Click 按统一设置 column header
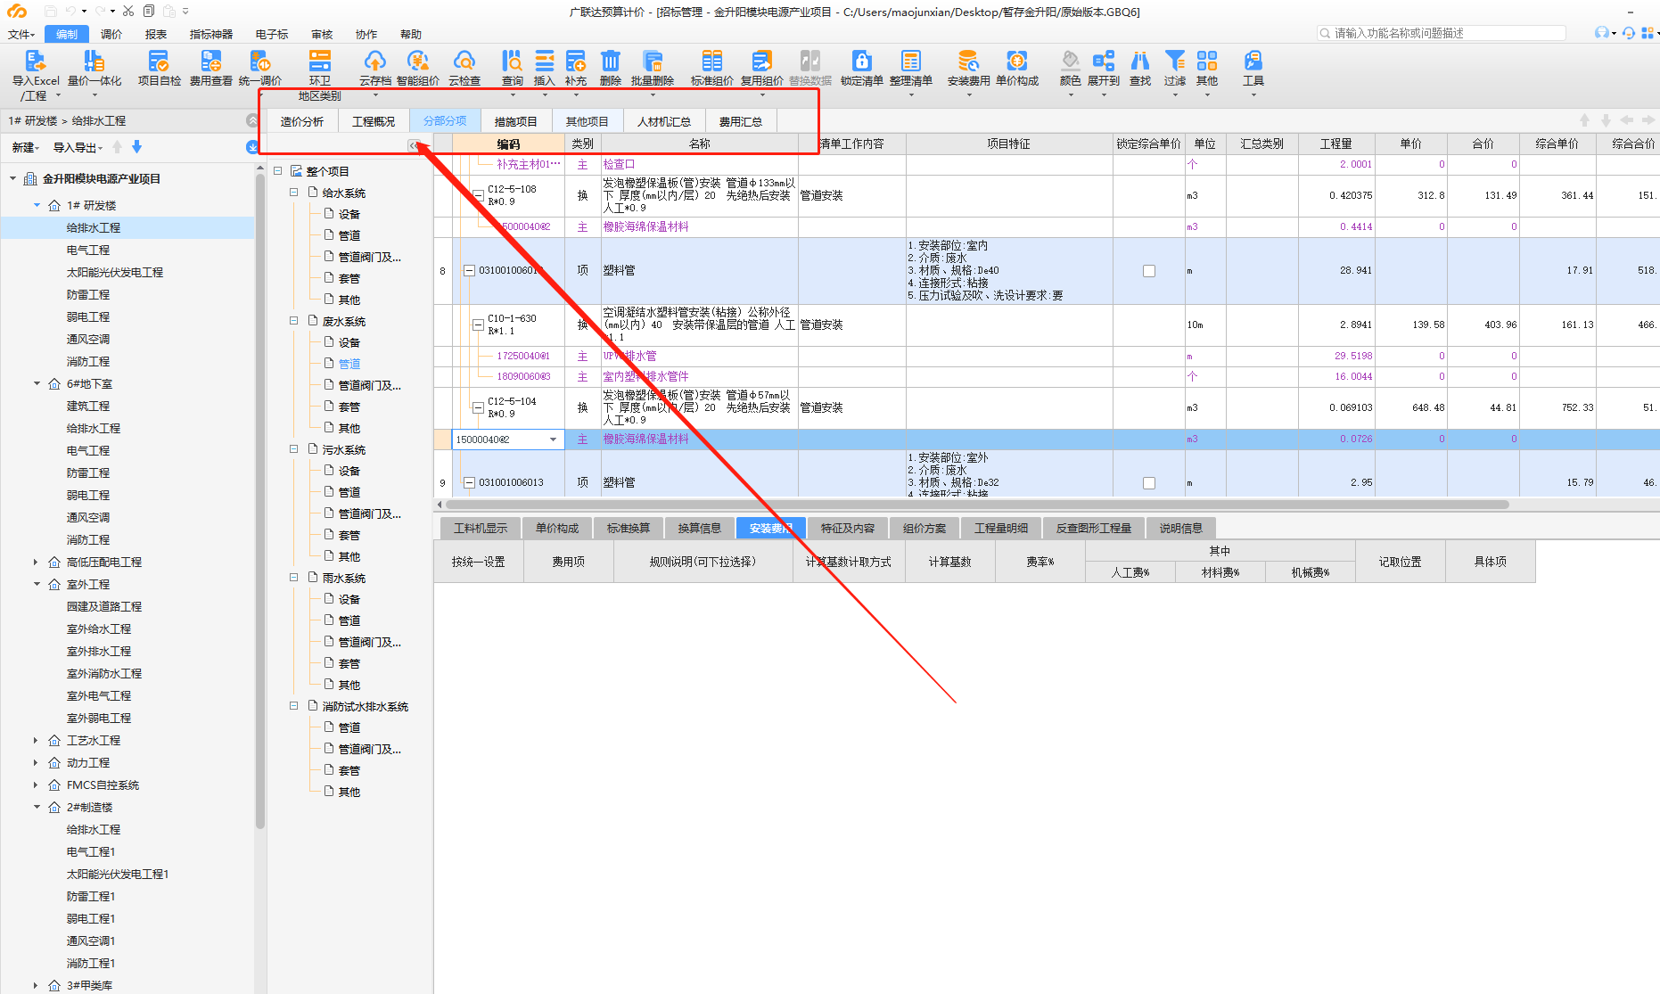Screen dimensions: 1660x994 pos(478,562)
